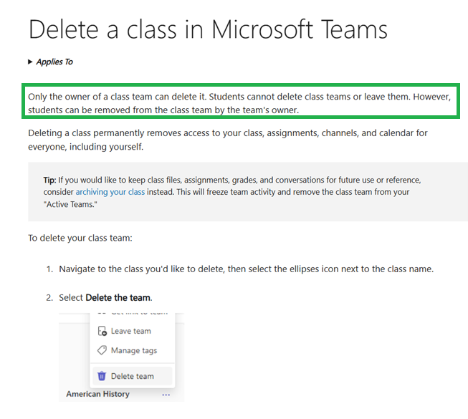
Task: Click the trash icon beside Delete team
Action: [102, 376]
